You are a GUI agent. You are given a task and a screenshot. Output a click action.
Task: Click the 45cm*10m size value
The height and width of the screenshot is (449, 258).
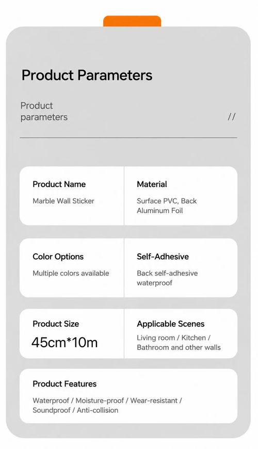(x=64, y=343)
